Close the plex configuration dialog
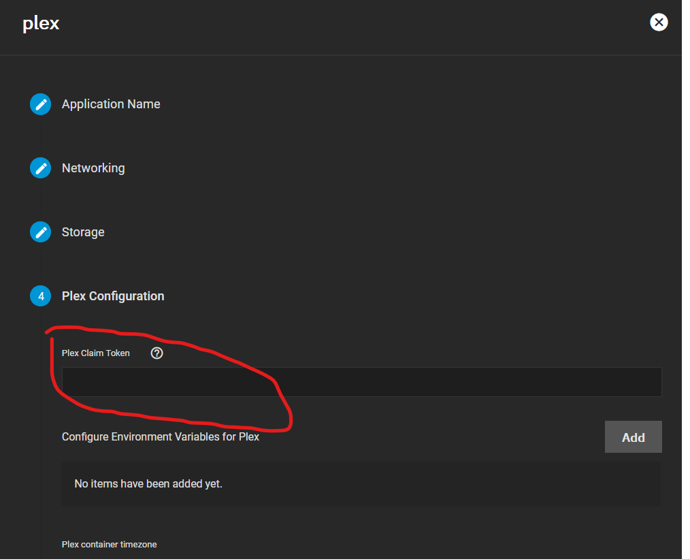 659,22
